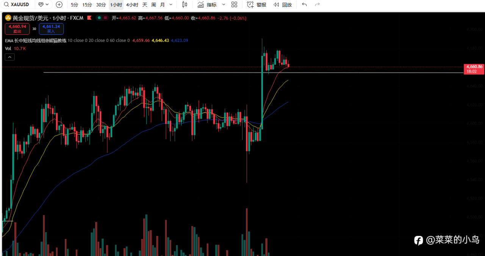The height and width of the screenshot is (256, 485).
Task: Open the 指标 indicators icon
Action: (200, 5)
